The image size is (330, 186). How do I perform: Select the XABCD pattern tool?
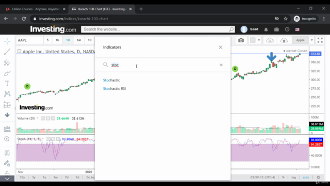(7, 94)
